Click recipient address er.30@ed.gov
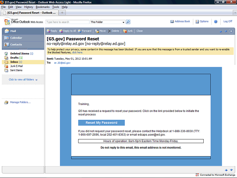This screenshot has height=178, width=237. [62, 63]
